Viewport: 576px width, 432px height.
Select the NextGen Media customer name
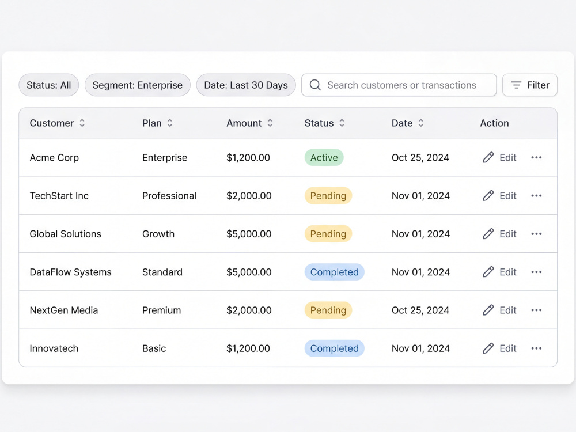point(64,310)
